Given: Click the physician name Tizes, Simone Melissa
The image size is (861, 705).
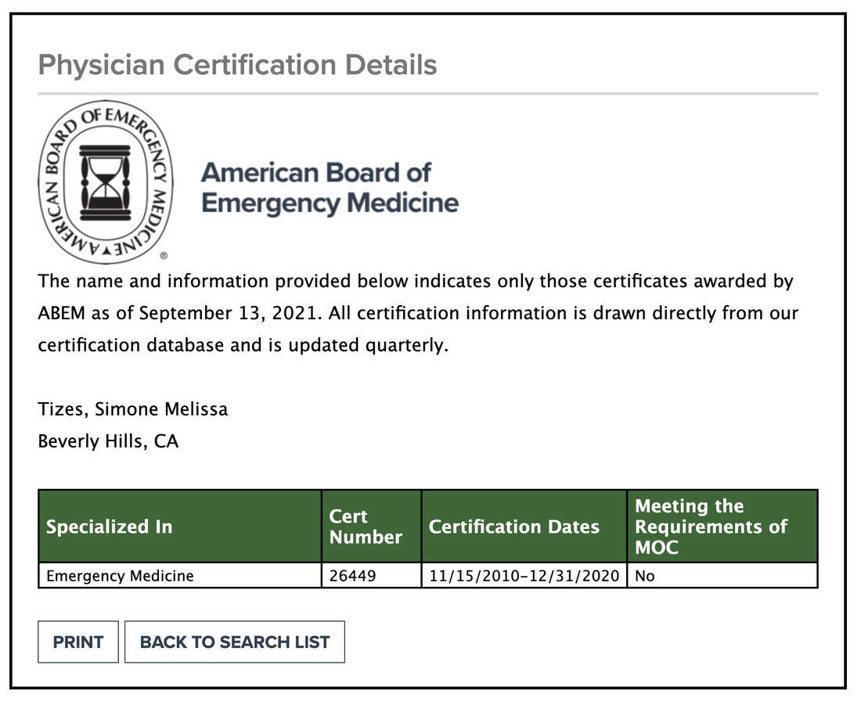Looking at the screenshot, I should coord(133,409).
